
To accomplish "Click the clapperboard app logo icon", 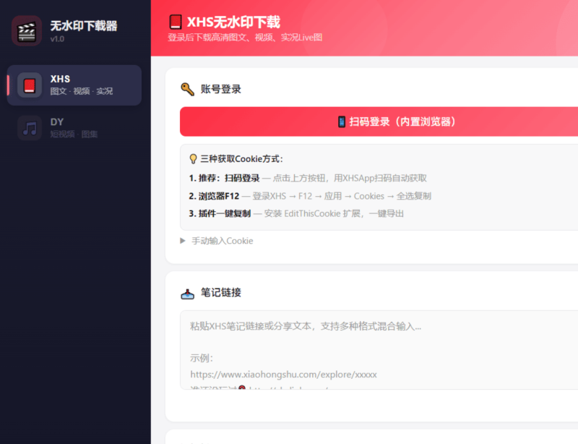I will [27, 31].
